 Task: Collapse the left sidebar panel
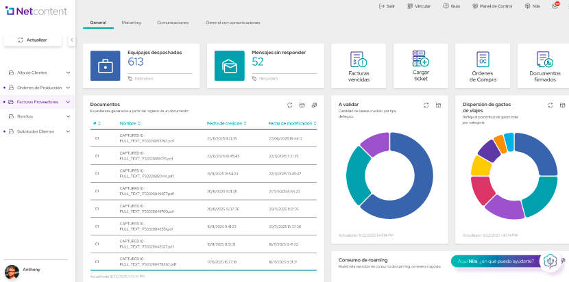pyautogui.click(x=72, y=40)
